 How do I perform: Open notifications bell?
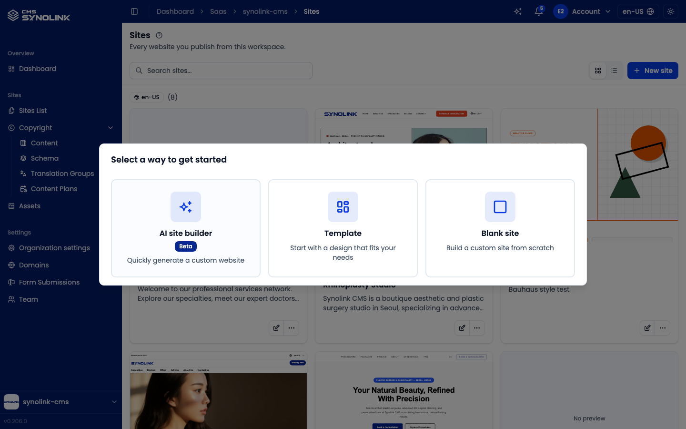pos(539,11)
